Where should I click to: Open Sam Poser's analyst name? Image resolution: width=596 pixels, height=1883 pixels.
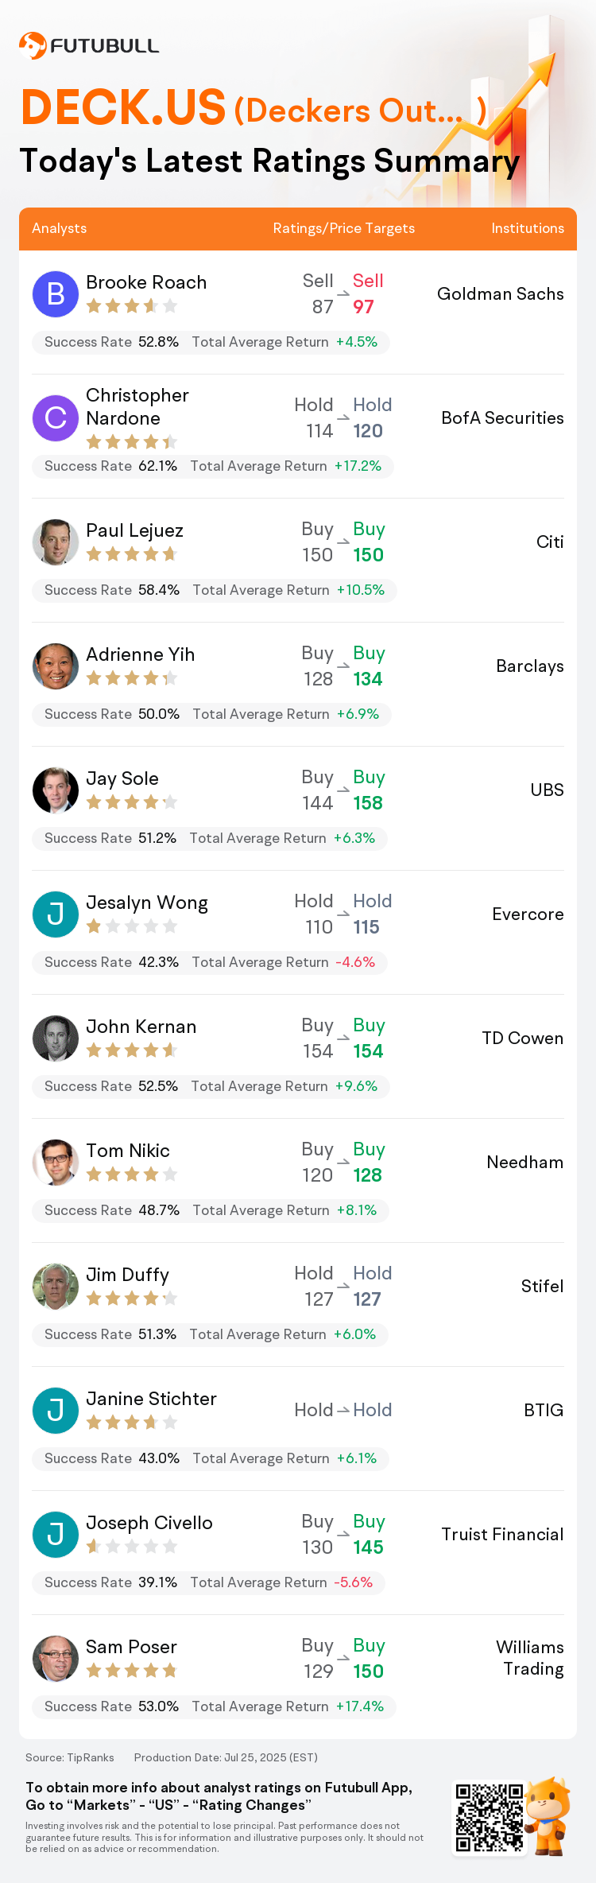pos(131,1647)
